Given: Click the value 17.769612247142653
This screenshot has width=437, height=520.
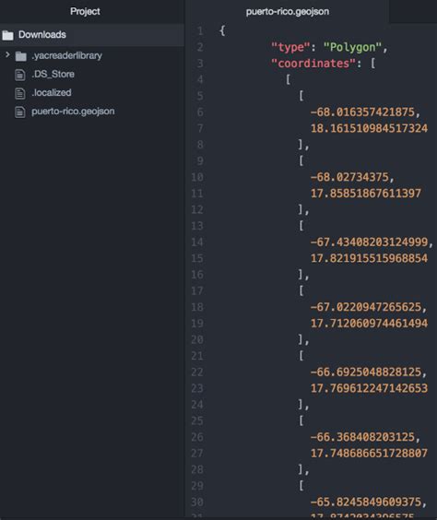Looking at the screenshot, I should [369, 388].
